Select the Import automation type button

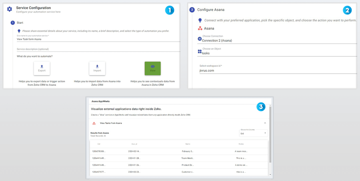[97, 68]
